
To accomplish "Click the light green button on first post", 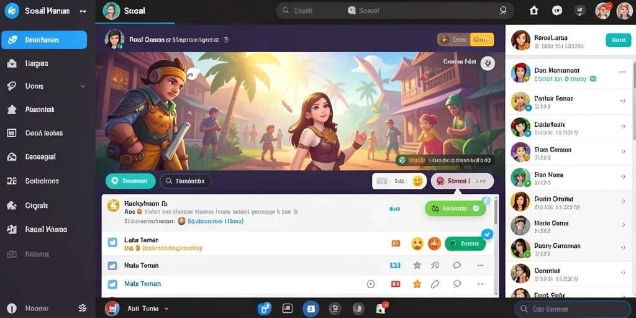I will coord(455,208).
